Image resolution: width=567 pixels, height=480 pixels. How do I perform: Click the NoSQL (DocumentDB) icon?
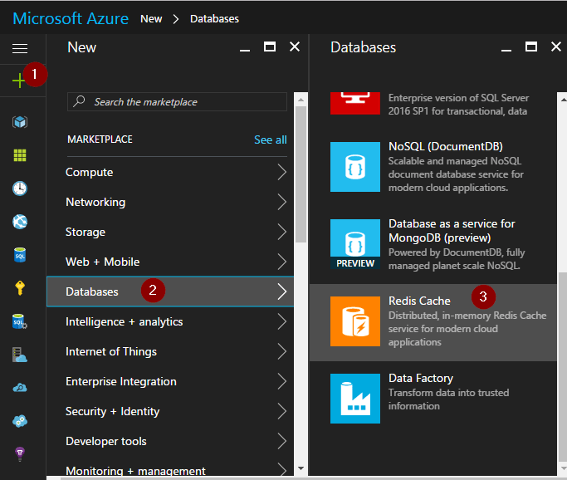click(354, 167)
